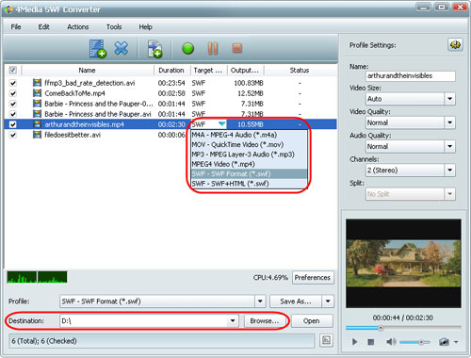The width and height of the screenshot is (471, 358).
Task: Select MPEG4 Video (*.mp4) format
Action: (249, 164)
